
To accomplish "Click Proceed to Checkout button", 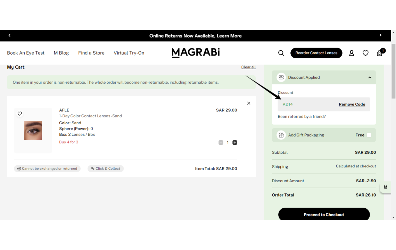I will pos(324,215).
